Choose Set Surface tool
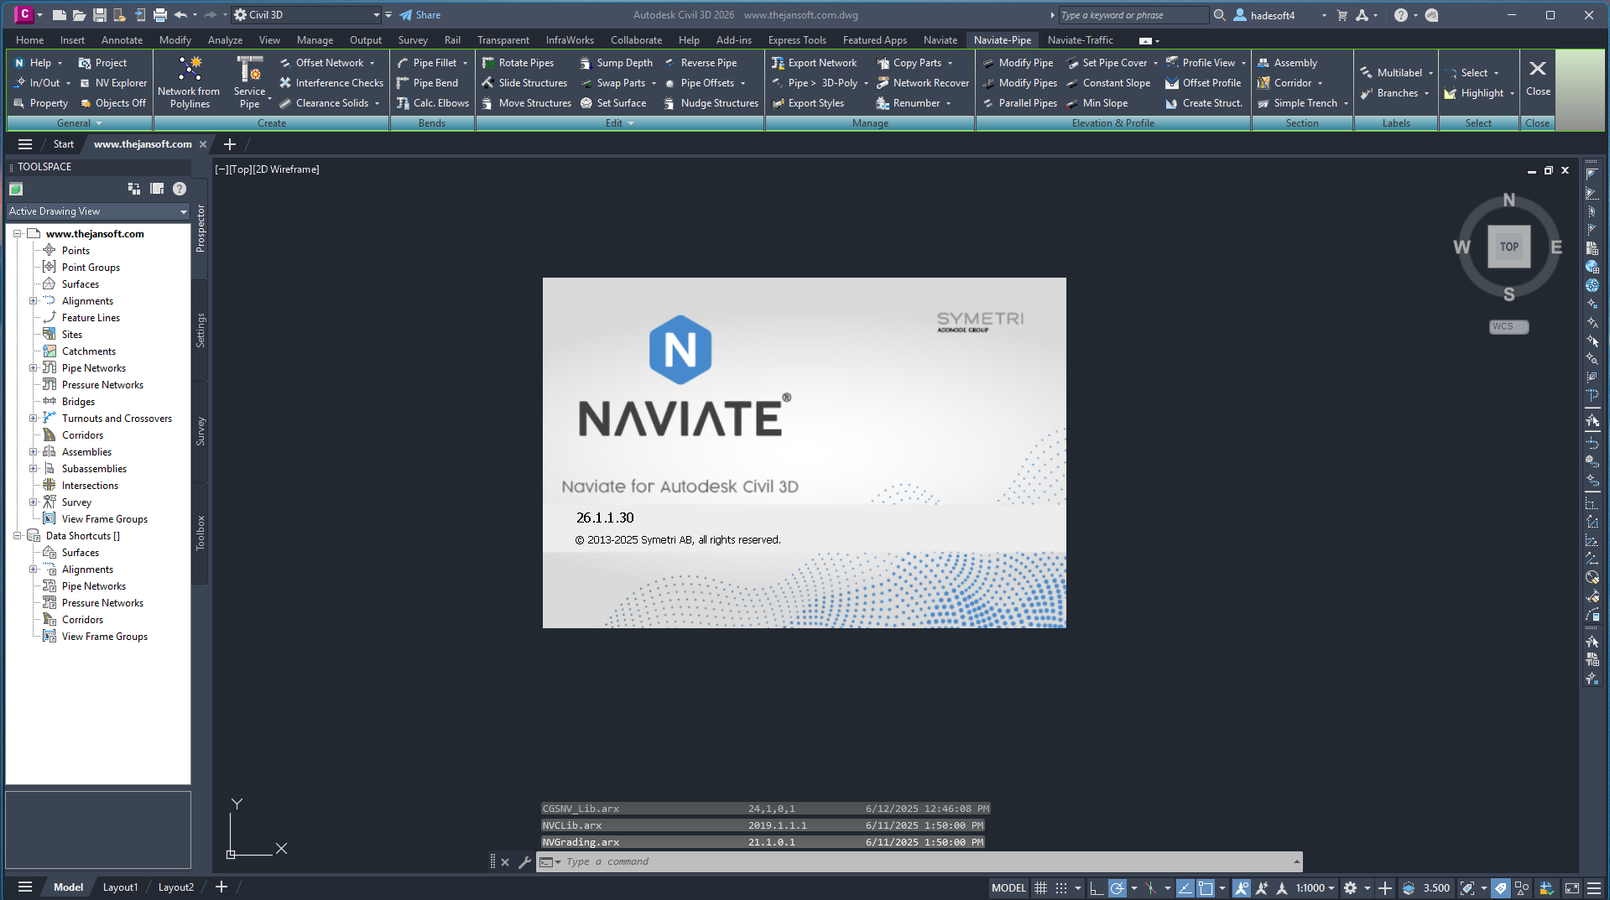Image resolution: width=1610 pixels, height=900 pixels. coord(613,103)
